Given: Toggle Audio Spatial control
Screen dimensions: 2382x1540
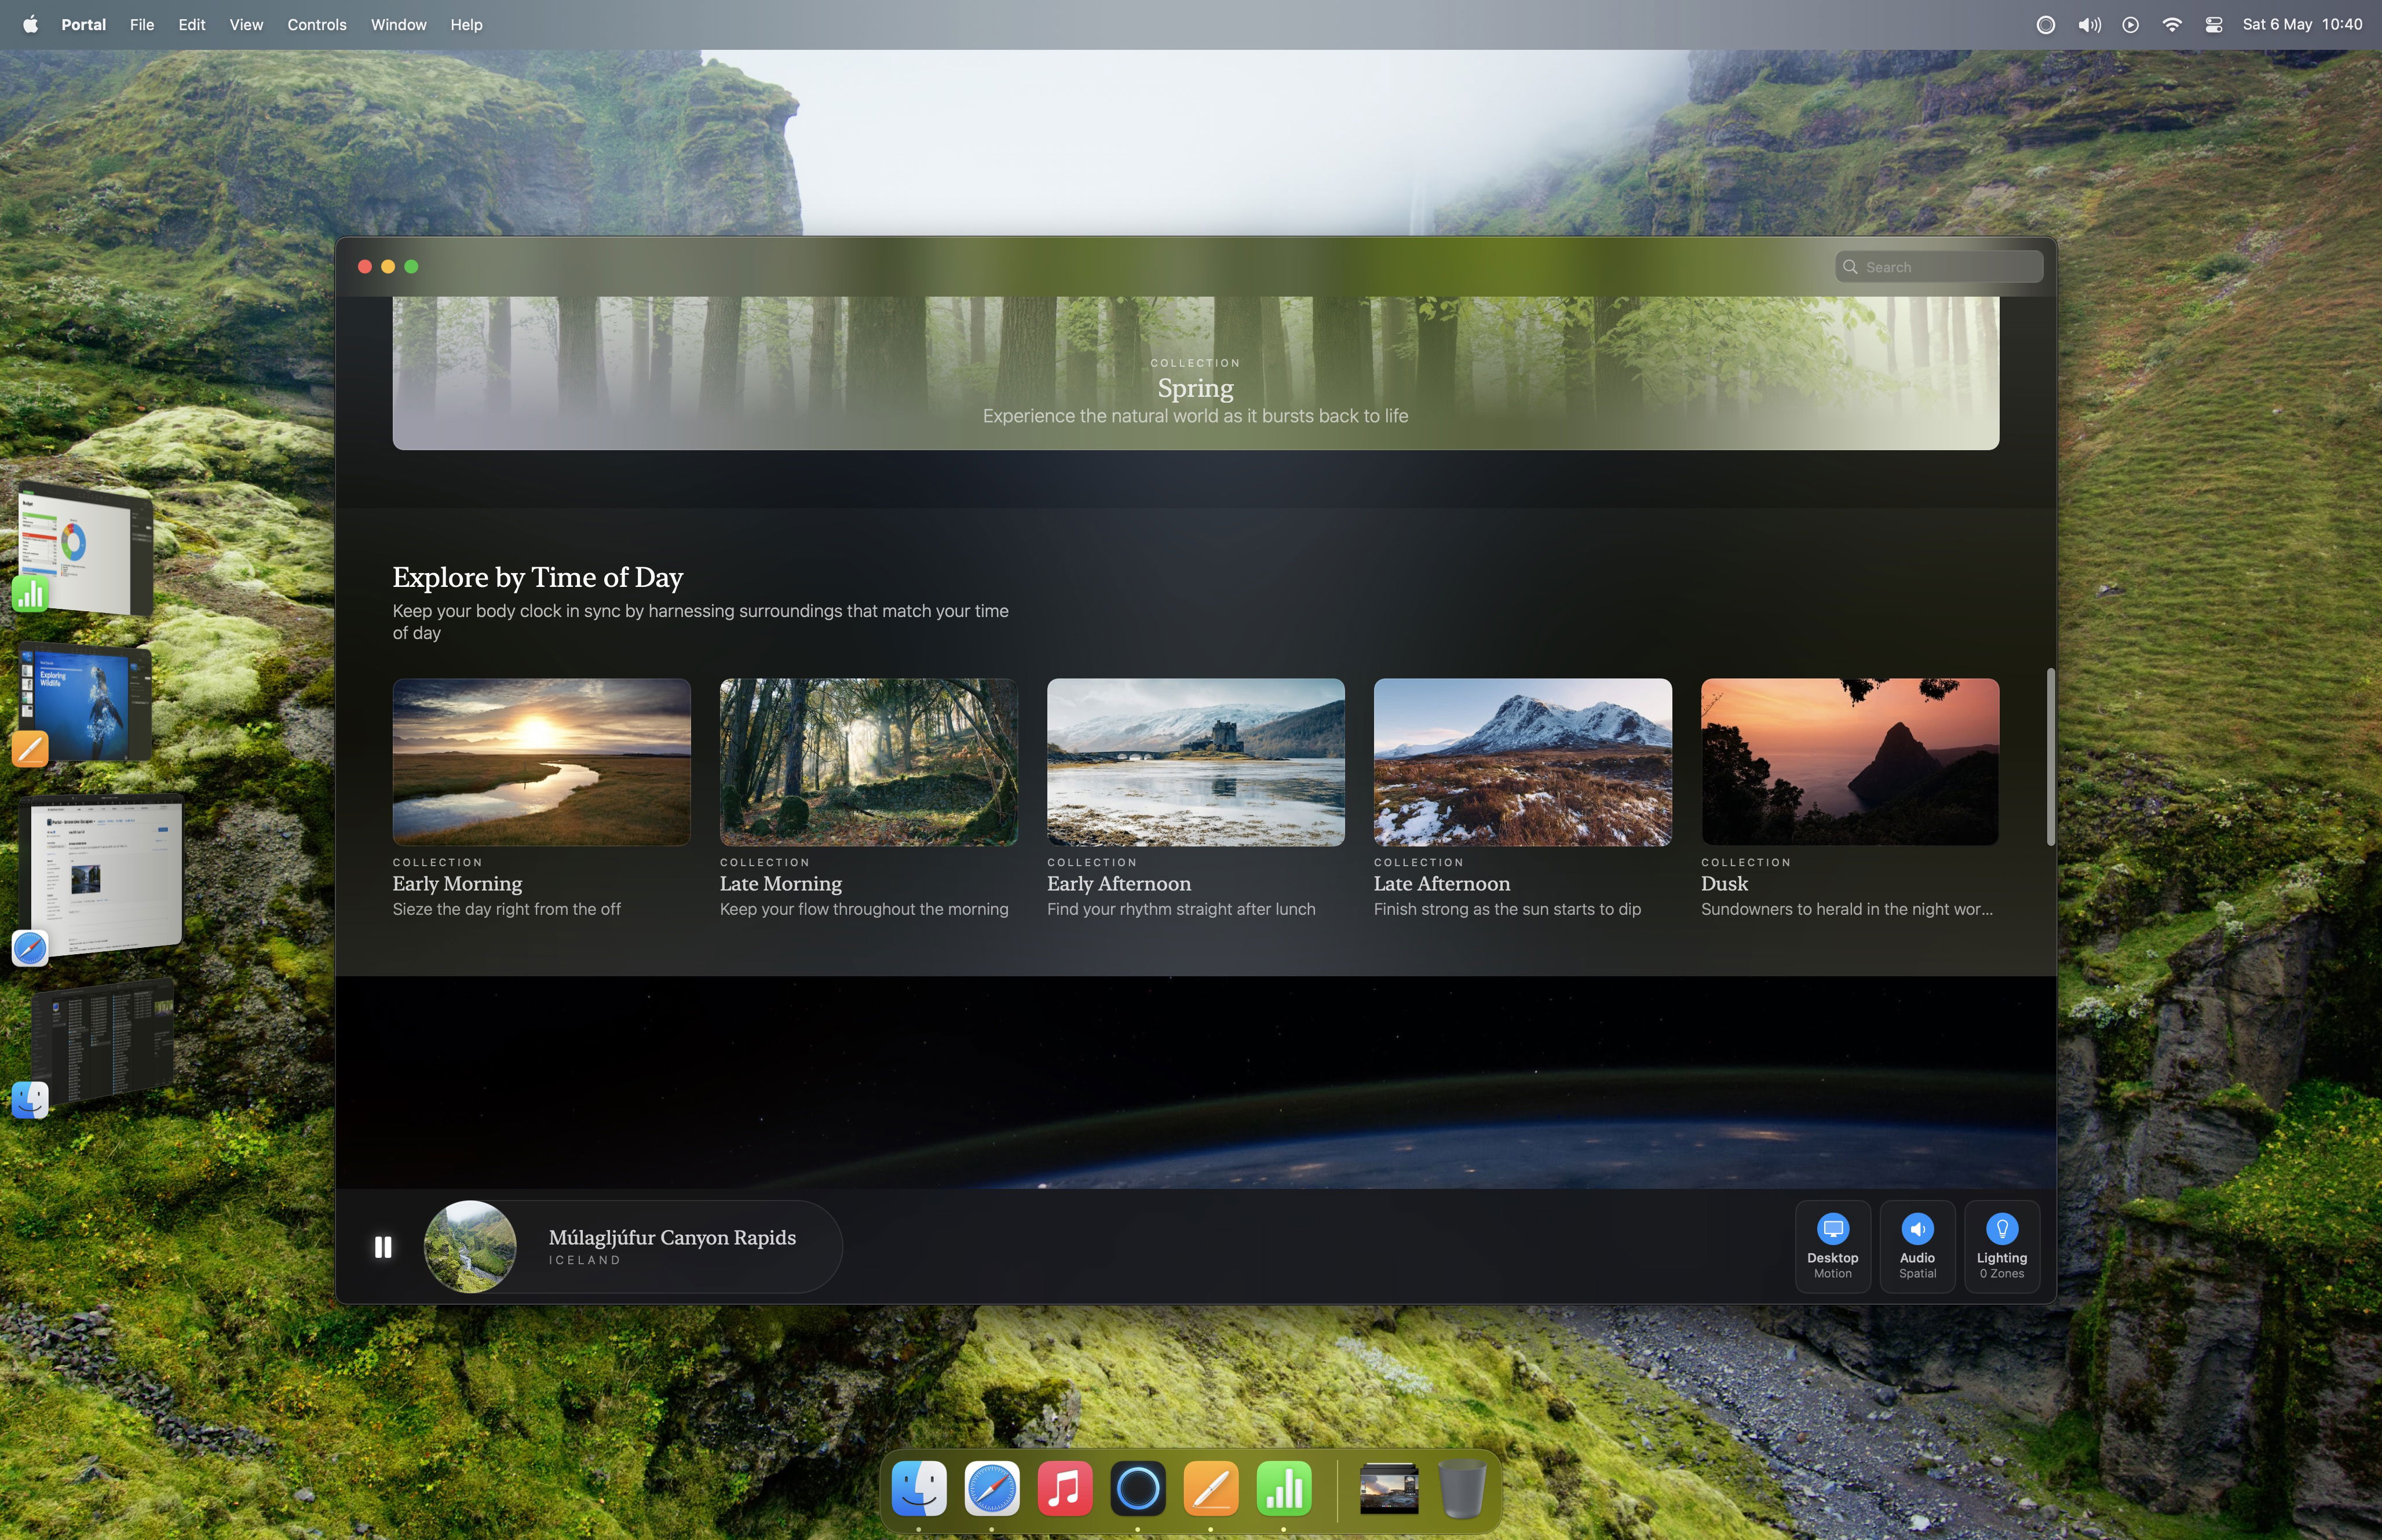Looking at the screenshot, I should [x=1916, y=1246].
